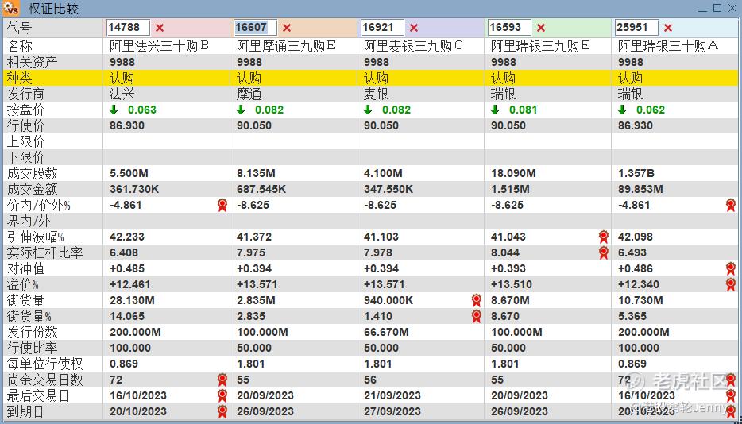
Task: Click the issuer 摩通 cell
Action: 249,94
